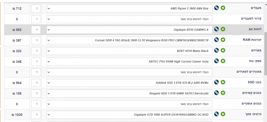
Task: Click the 387 ₪ price of the RAM
Action: [x=17, y=40]
